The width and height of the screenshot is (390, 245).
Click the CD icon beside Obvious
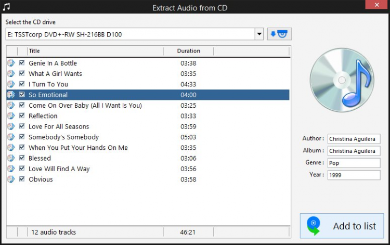coord(11,179)
